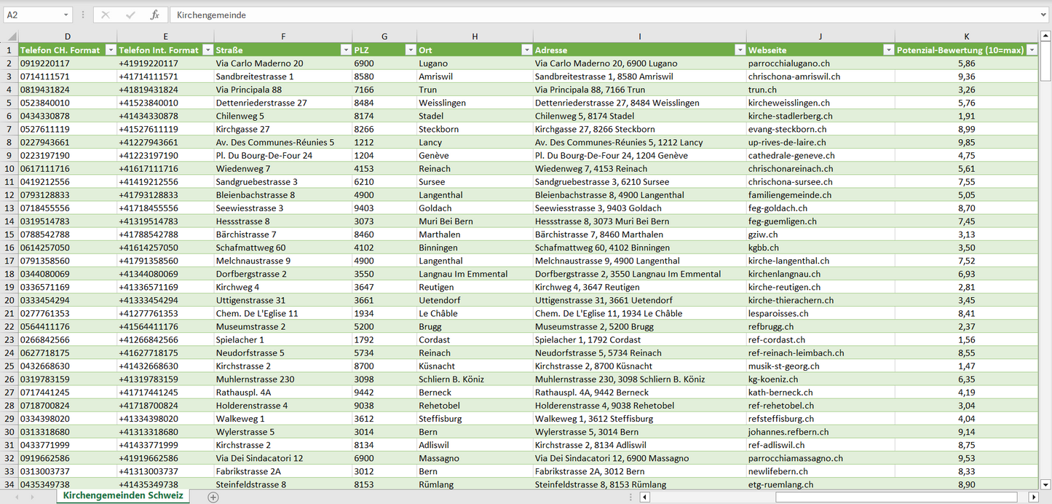Select column F by its header
The image size is (1052, 504).
click(282, 36)
